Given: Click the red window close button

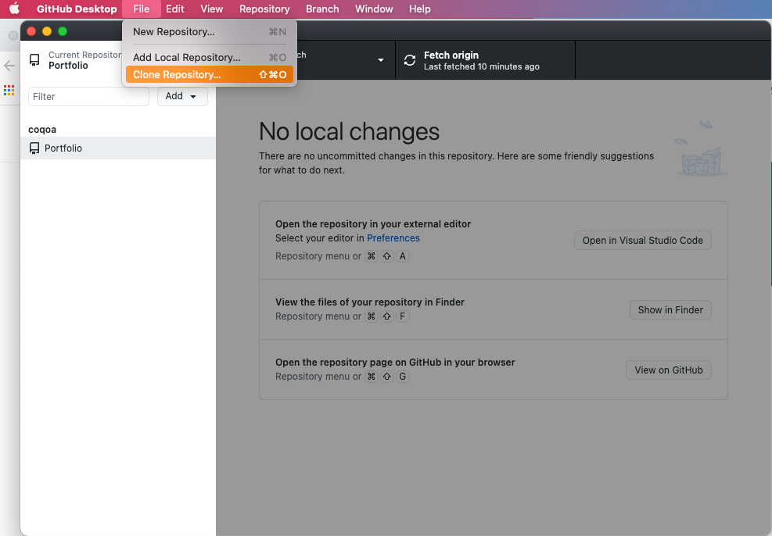Looking at the screenshot, I should pos(31,31).
